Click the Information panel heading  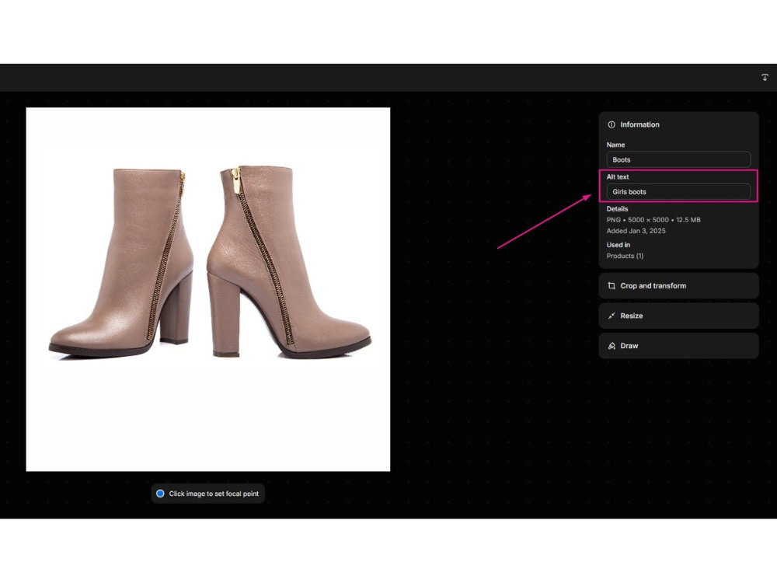click(639, 125)
